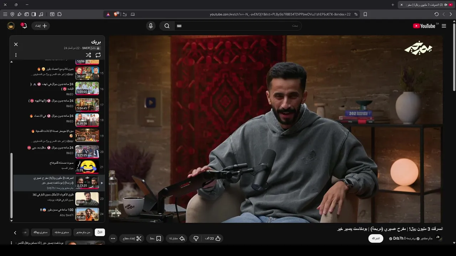Open YouTube notifications bell
The height and width of the screenshot is (256, 456).
click(x=24, y=26)
